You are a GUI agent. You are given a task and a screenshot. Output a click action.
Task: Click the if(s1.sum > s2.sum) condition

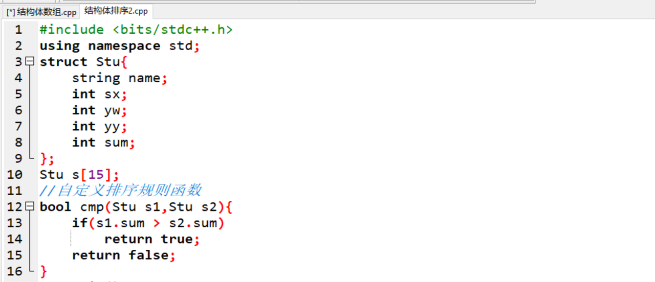148,223
